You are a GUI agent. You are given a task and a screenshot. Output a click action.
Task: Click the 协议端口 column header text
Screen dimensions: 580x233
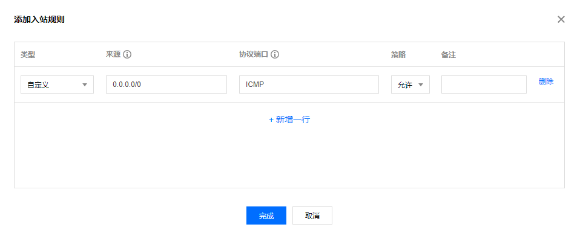tap(254, 54)
